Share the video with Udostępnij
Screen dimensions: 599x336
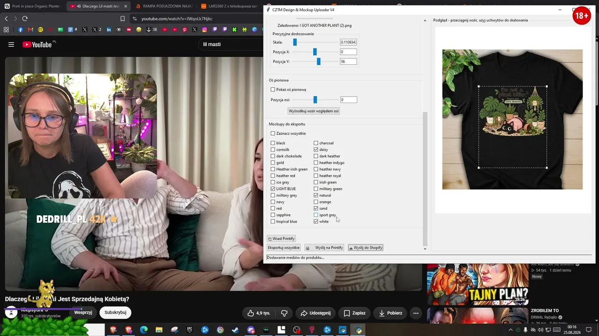click(316, 313)
